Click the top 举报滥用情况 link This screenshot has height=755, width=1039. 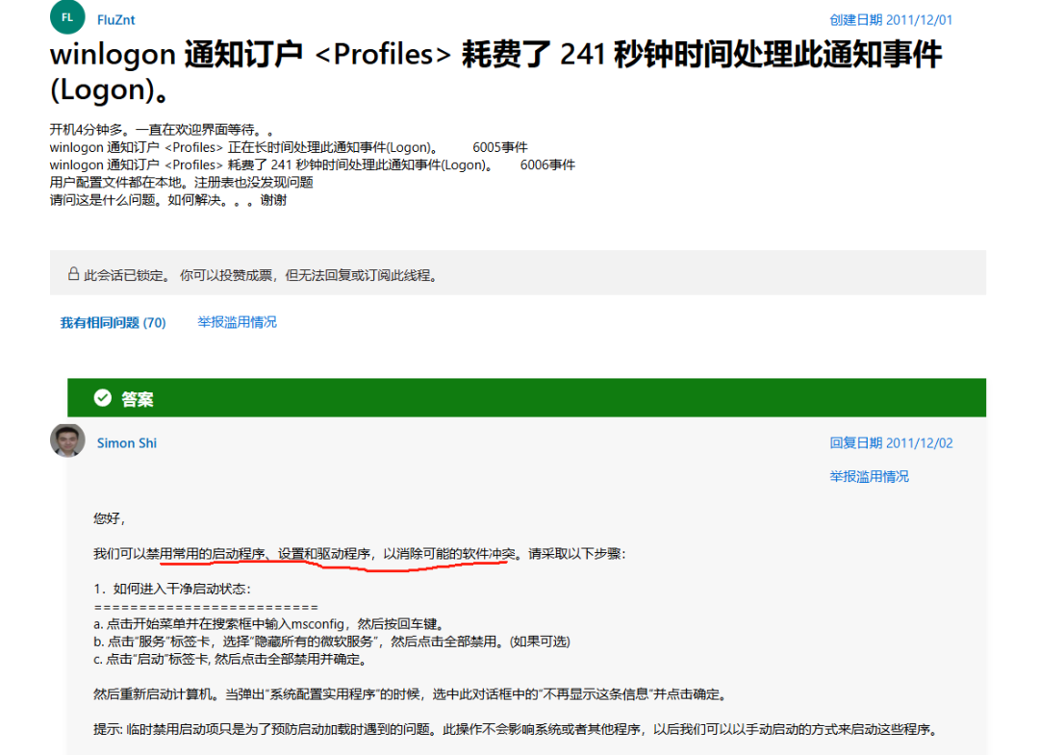[237, 323]
